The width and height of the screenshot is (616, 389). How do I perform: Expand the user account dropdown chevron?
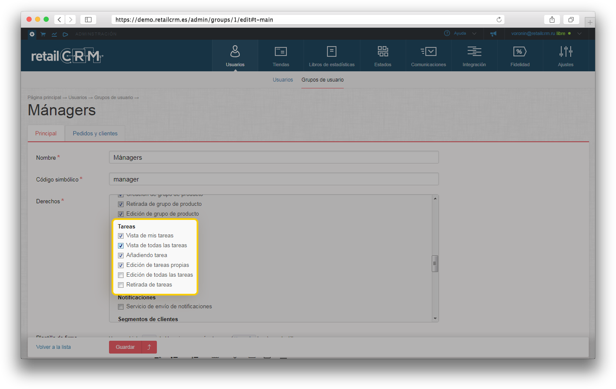(x=580, y=33)
